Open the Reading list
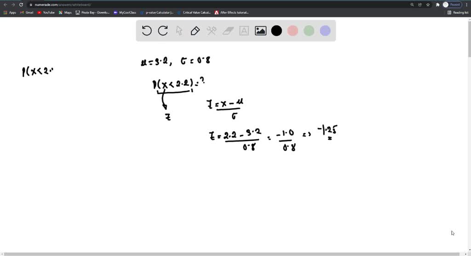Screen dimensions: 471x256 (458, 12)
